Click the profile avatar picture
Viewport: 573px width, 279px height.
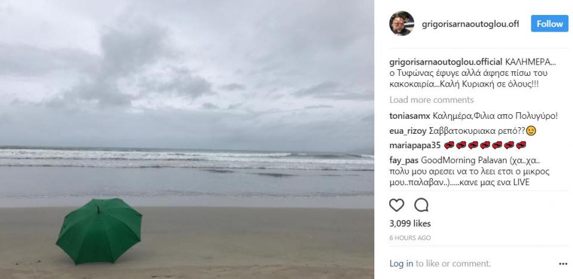pos(402,24)
